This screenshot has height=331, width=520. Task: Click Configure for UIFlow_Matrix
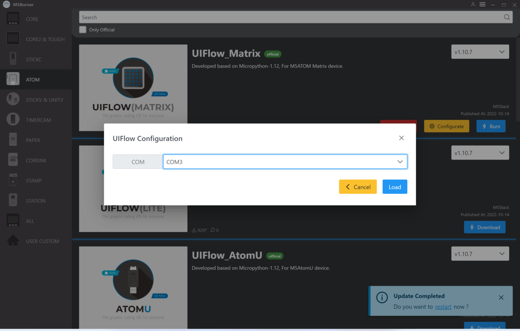click(446, 126)
